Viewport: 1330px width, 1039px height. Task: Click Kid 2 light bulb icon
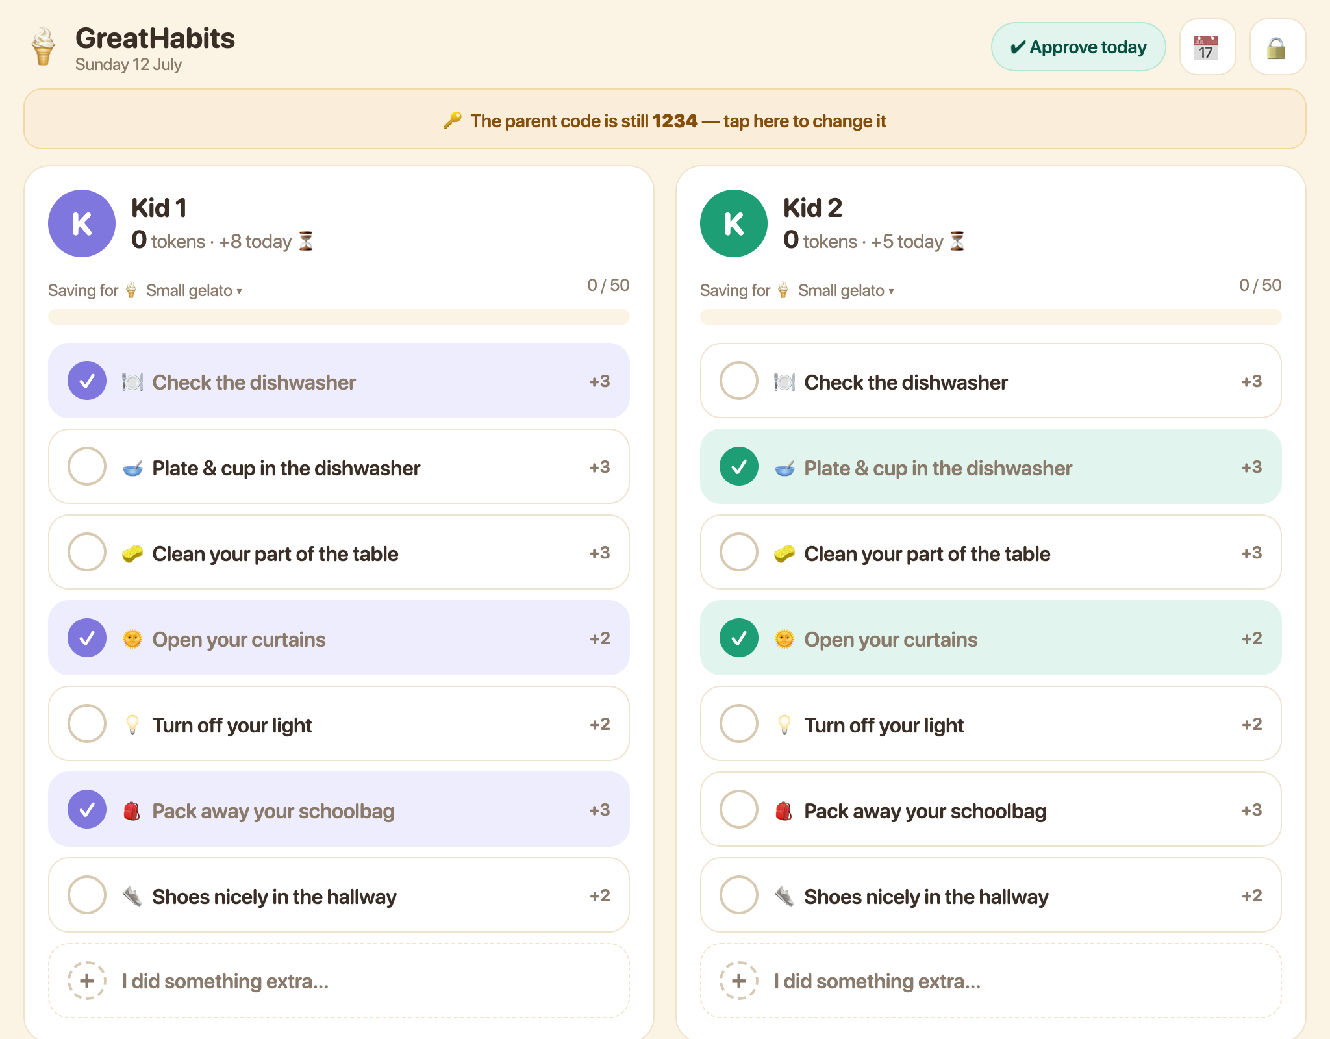coord(784,725)
